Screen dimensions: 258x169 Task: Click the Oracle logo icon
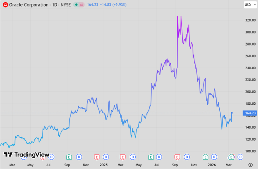(x=5, y=5)
